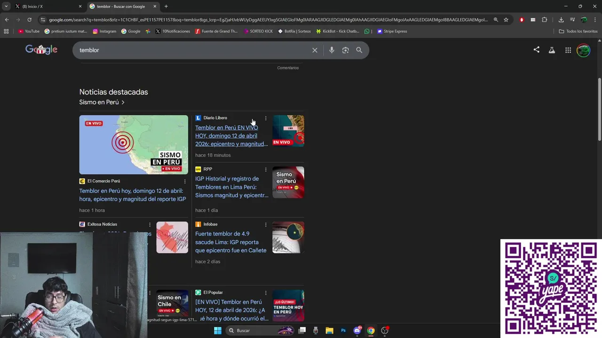Open the Chrome downloads icon
602x338 pixels.
click(x=561, y=20)
